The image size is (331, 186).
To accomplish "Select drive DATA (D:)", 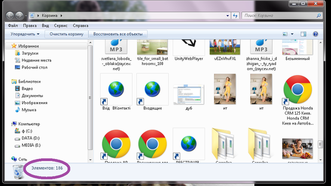I will click(x=31, y=138).
